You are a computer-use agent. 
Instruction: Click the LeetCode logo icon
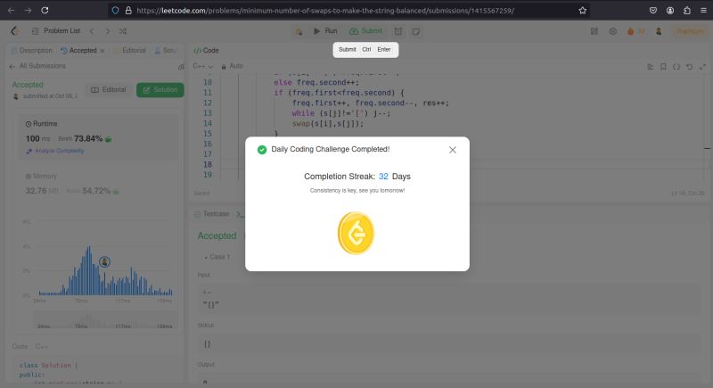point(14,31)
